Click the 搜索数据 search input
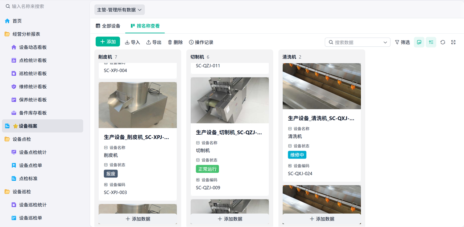The image size is (464, 227). coord(357,42)
